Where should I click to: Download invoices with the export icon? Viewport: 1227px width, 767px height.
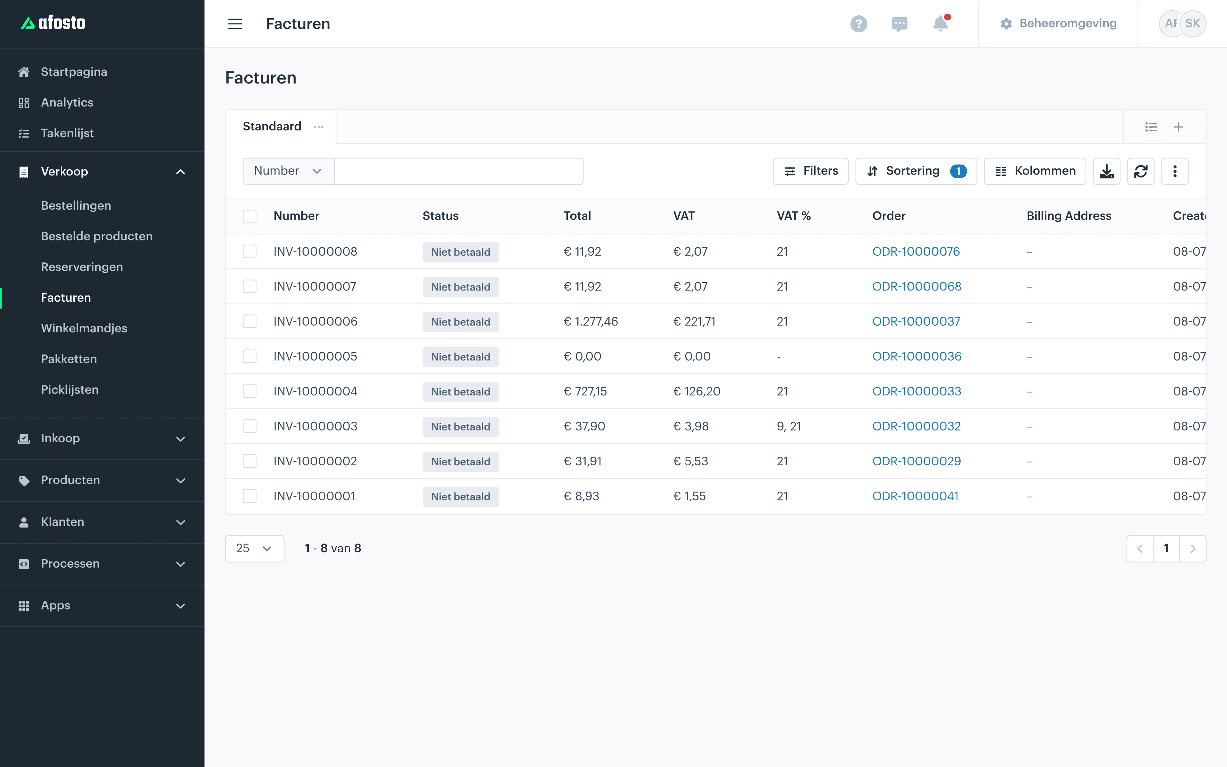[x=1106, y=172]
